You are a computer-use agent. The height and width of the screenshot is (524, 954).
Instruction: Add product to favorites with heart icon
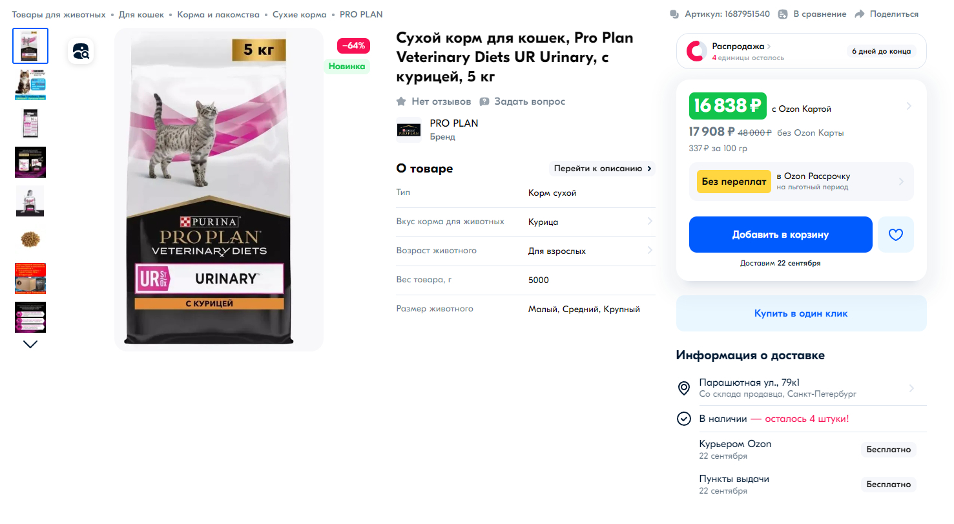[x=895, y=235]
